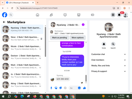
Task: Open the tab search dropdown arrow
Action: 3,3
